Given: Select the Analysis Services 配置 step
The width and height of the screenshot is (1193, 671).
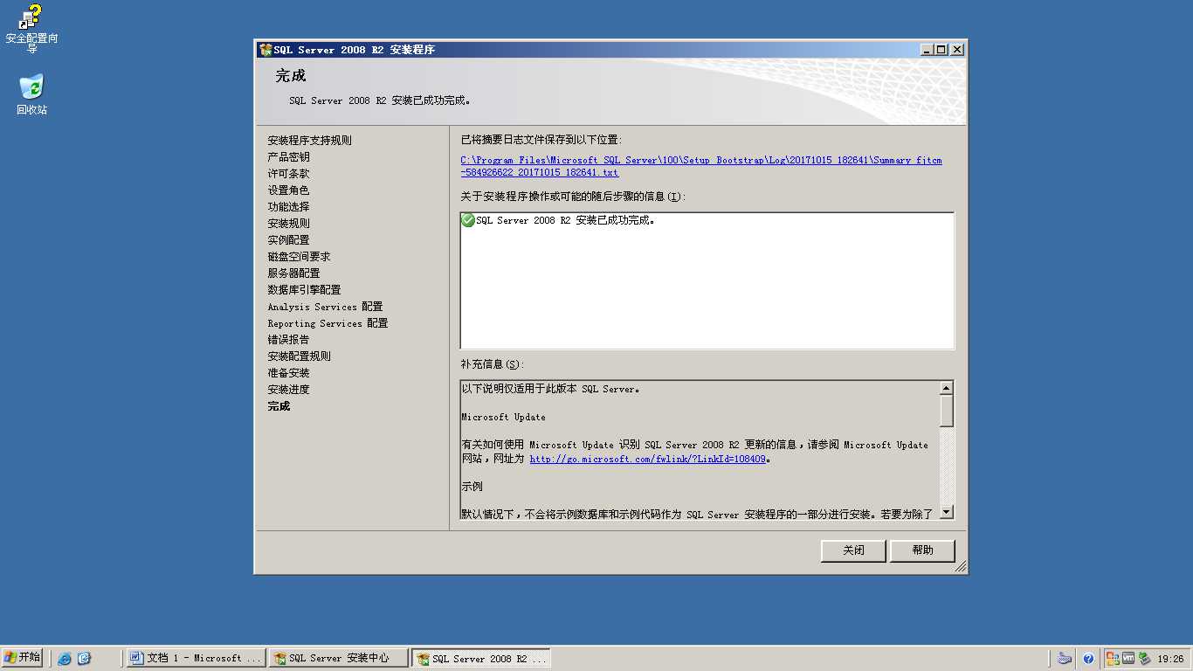Looking at the screenshot, I should click(x=325, y=307).
